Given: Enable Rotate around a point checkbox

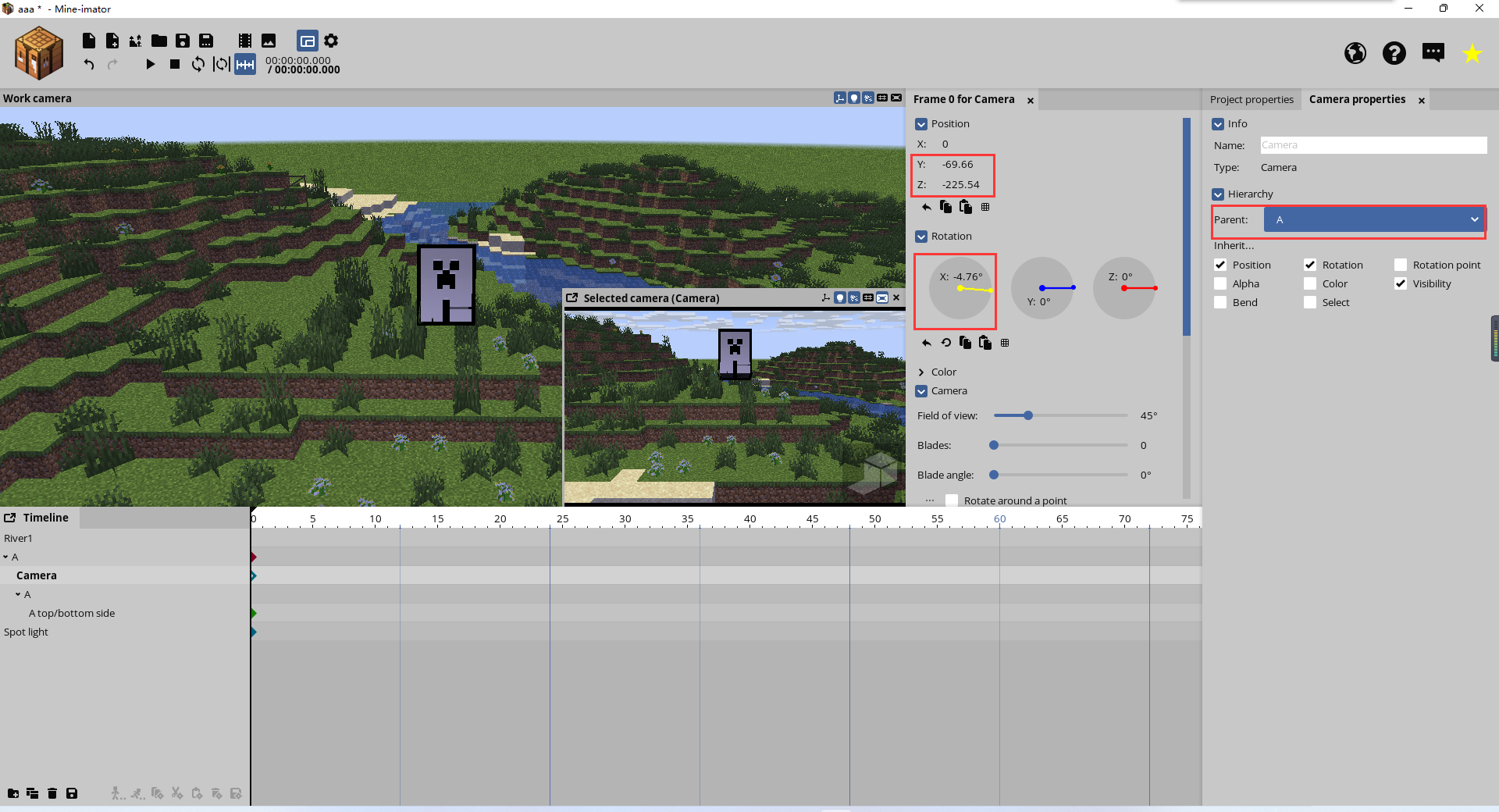Looking at the screenshot, I should tap(952, 500).
